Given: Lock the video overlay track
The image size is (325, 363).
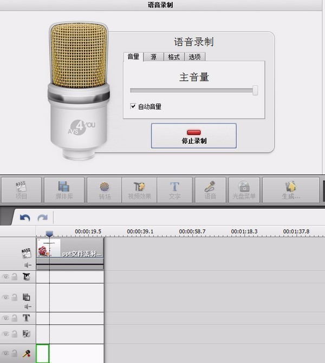Looking at the screenshot, I should pyautogui.click(x=14, y=297).
